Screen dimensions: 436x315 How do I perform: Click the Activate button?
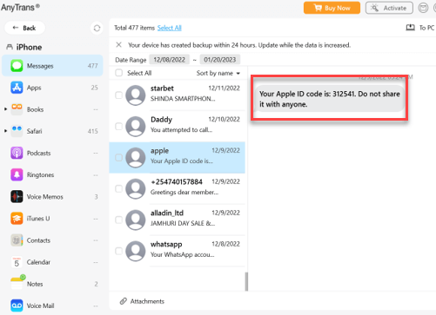point(389,8)
